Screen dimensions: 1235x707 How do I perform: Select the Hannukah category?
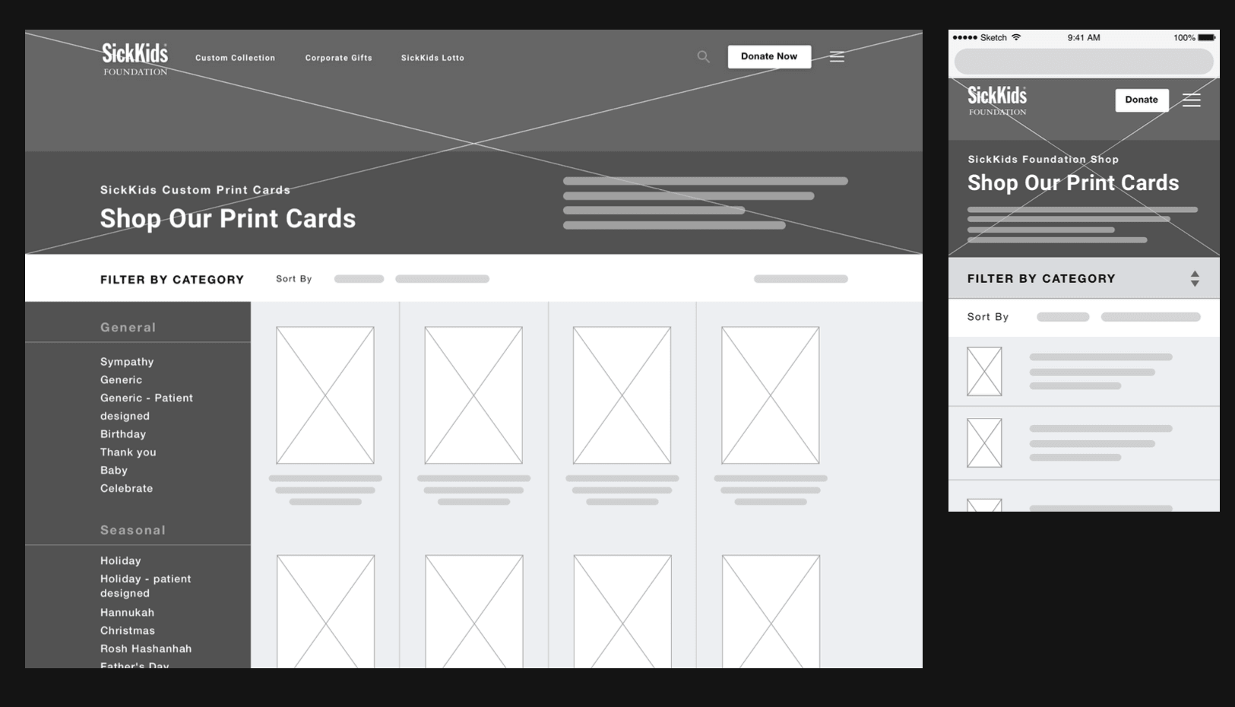click(128, 613)
